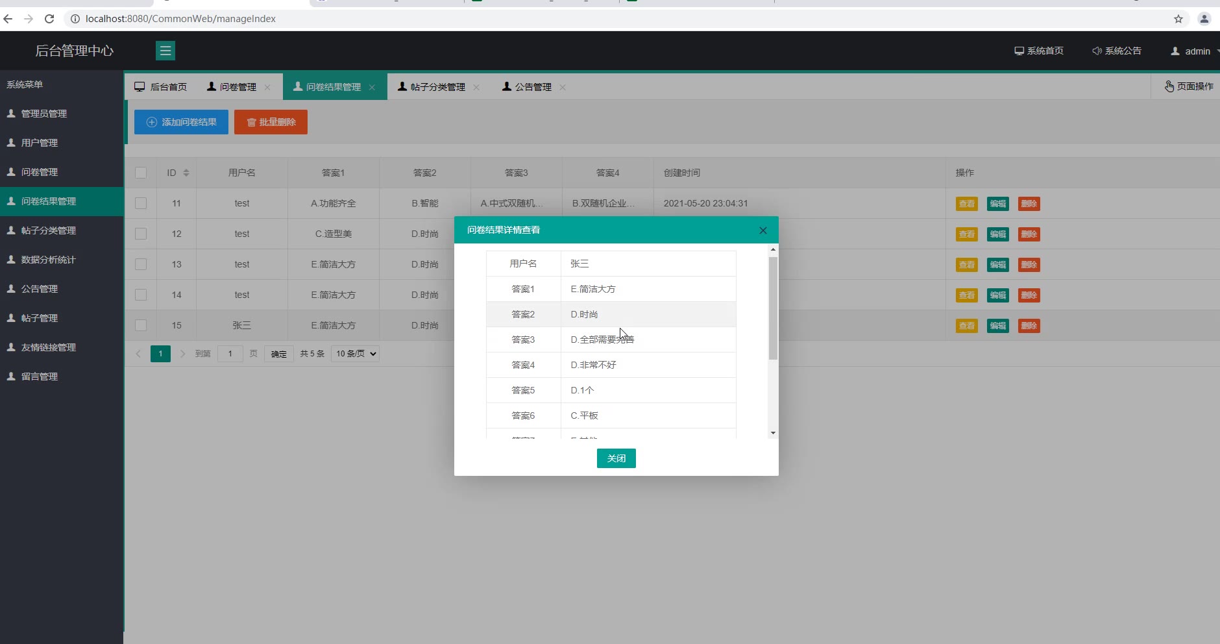Close the 公告管理 tab with its X icon
Image resolution: width=1220 pixels, height=644 pixels.
click(x=563, y=87)
